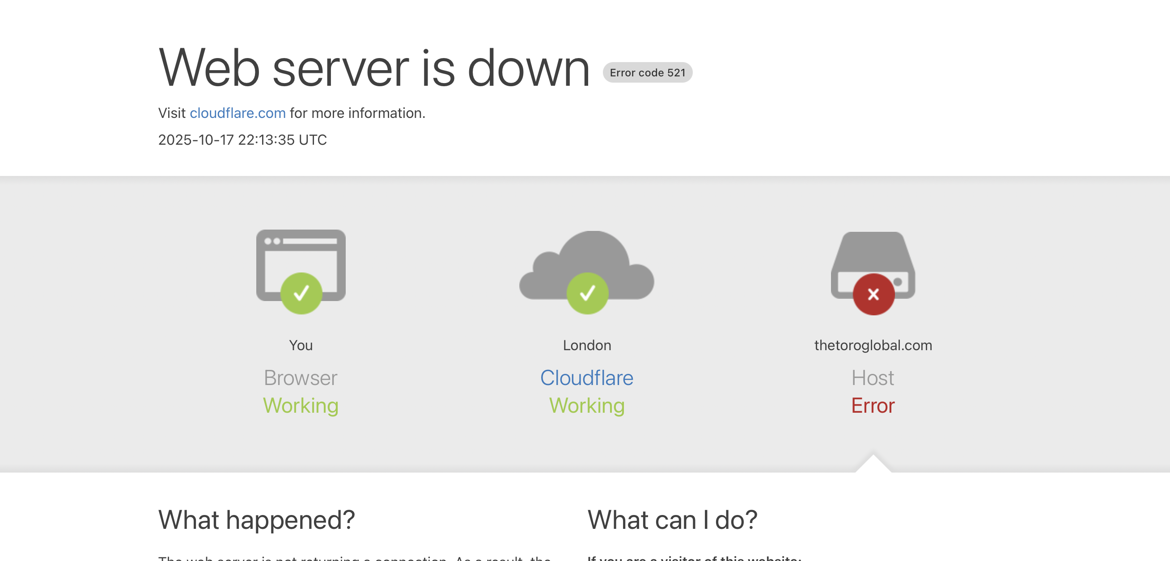
Task: Click the red X error badge
Action: tap(873, 294)
